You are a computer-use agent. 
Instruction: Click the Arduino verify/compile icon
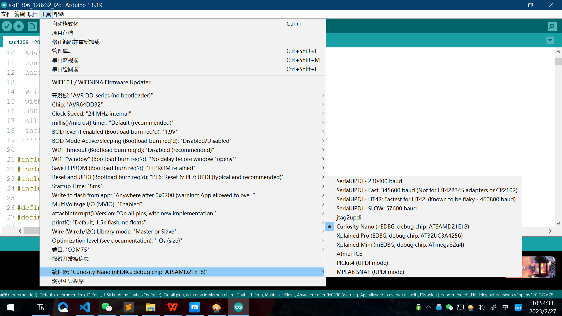[7, 26]
